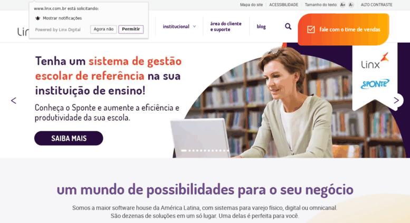The width and height of the screenshot is (410, 223).
Task: Increase text size with A+
Action: 342,5
